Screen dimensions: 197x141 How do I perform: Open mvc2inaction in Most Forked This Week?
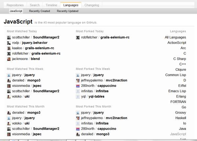click(117, 80)
